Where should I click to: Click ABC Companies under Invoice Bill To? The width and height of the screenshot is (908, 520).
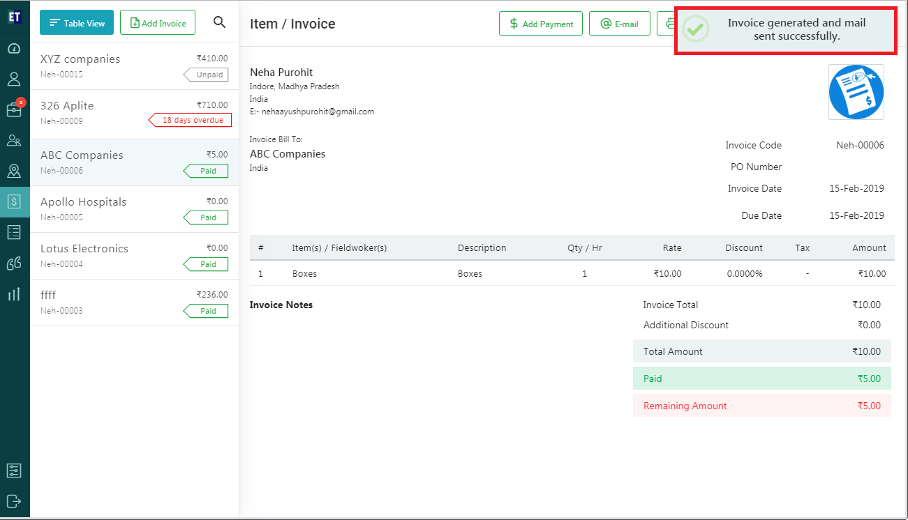[288, 154]
